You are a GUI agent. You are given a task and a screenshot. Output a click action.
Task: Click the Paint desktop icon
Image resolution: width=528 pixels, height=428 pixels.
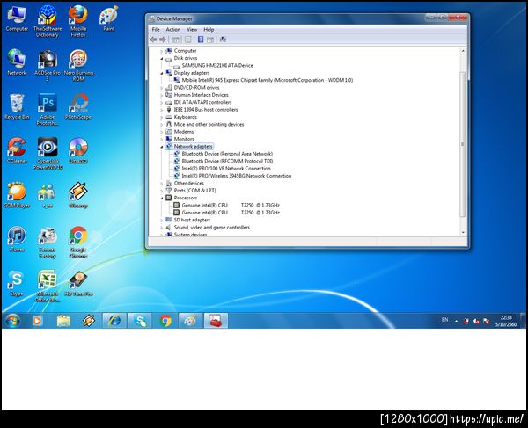click(x=109, y=18)
